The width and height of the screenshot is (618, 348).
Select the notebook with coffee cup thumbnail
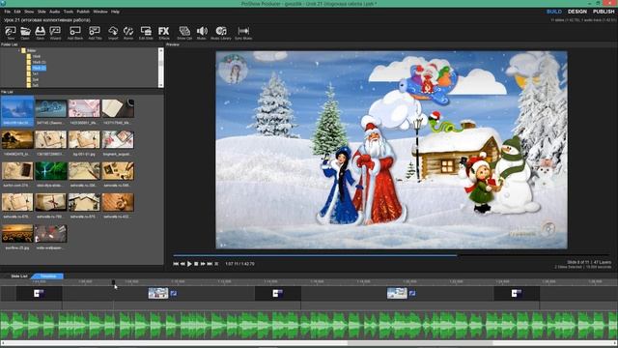[118, 108]
